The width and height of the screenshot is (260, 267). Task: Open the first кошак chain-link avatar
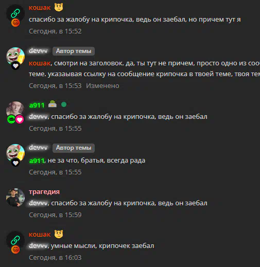[15, 13]
